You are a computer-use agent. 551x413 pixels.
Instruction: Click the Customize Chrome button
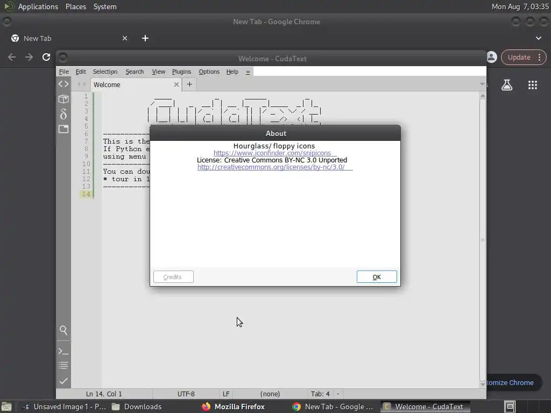(x=513, y=383)
